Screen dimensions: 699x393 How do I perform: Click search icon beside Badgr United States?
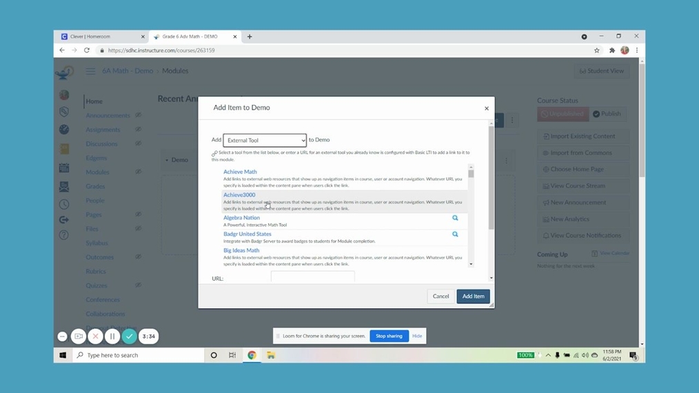[x=455, y=234]
